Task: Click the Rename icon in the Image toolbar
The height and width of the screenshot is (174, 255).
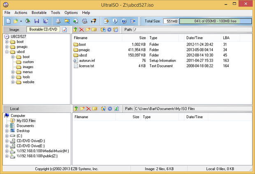Action: (x=94, y=30)
